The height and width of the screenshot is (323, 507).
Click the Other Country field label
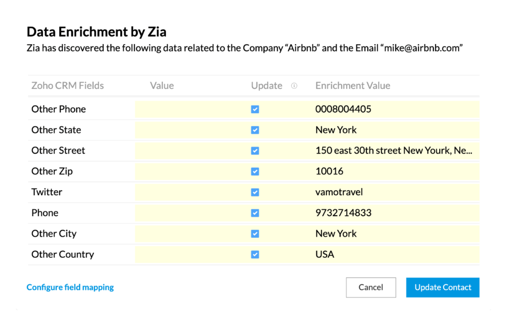coord(63,254)
